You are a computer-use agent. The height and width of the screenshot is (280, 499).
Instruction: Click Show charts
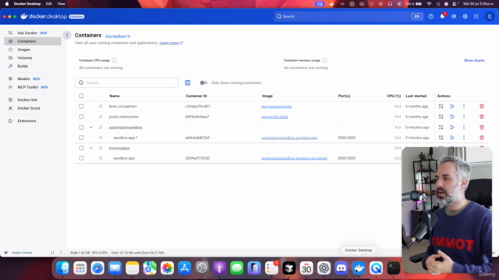[474, 61]
